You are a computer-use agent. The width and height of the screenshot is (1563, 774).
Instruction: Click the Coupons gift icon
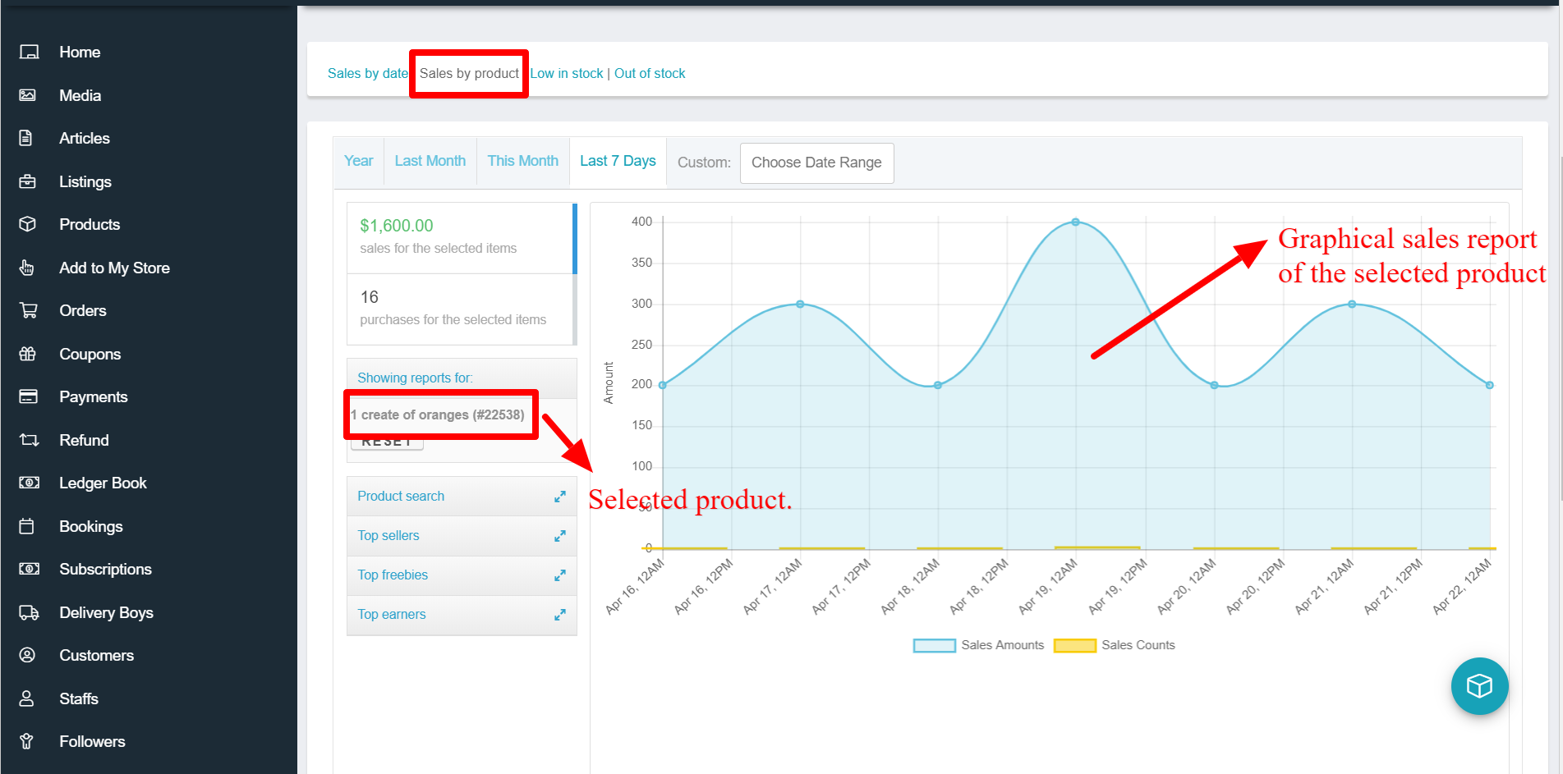point(28,354)
